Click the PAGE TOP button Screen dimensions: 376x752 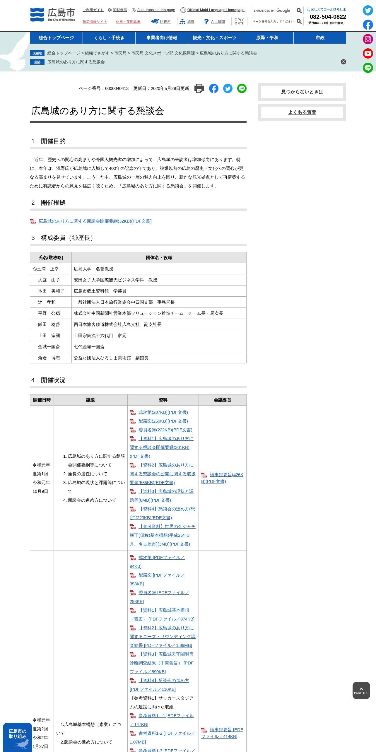[x=361, y=691]
